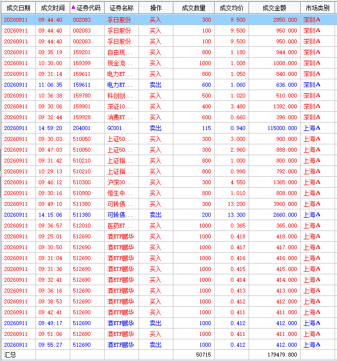
Task: Sort by 成交日期 column header
Action: (x=18, y=8)
